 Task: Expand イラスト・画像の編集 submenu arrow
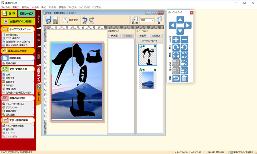click(33, 126)
